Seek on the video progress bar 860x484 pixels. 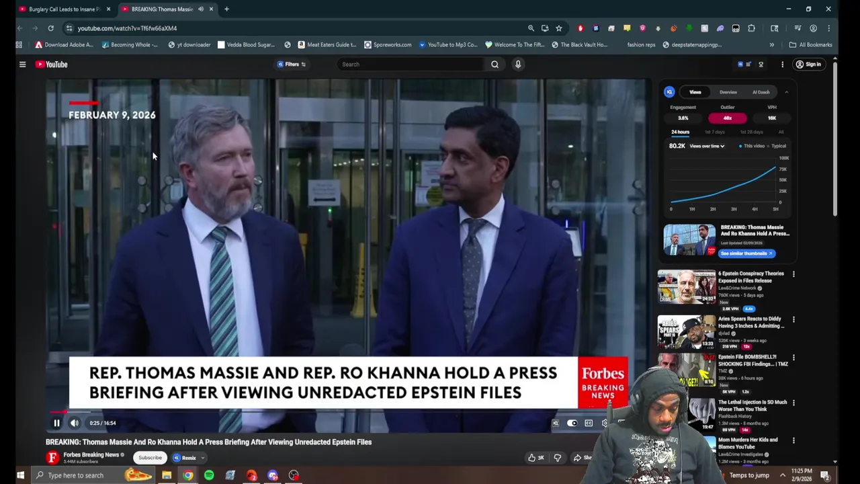coord(348,412)
